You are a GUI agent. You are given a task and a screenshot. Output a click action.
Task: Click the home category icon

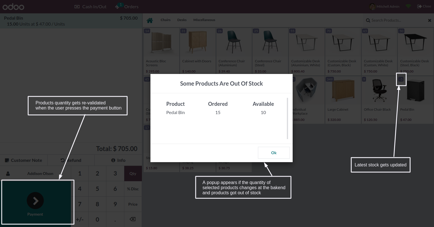coord(150,20)
